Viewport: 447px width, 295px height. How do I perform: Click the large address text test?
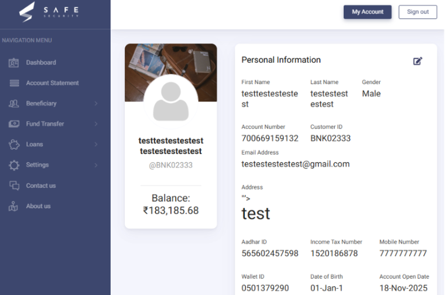[x=256, y=213]
